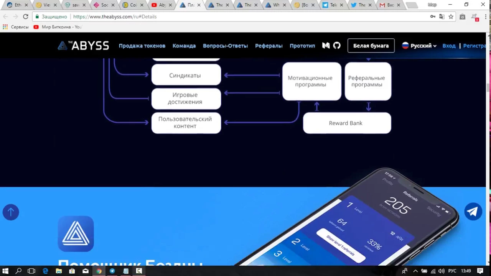Click the camera extension icon in toolbar
Image resolution: width=491 pixels, height=276 pixels.
click(463, 16)
